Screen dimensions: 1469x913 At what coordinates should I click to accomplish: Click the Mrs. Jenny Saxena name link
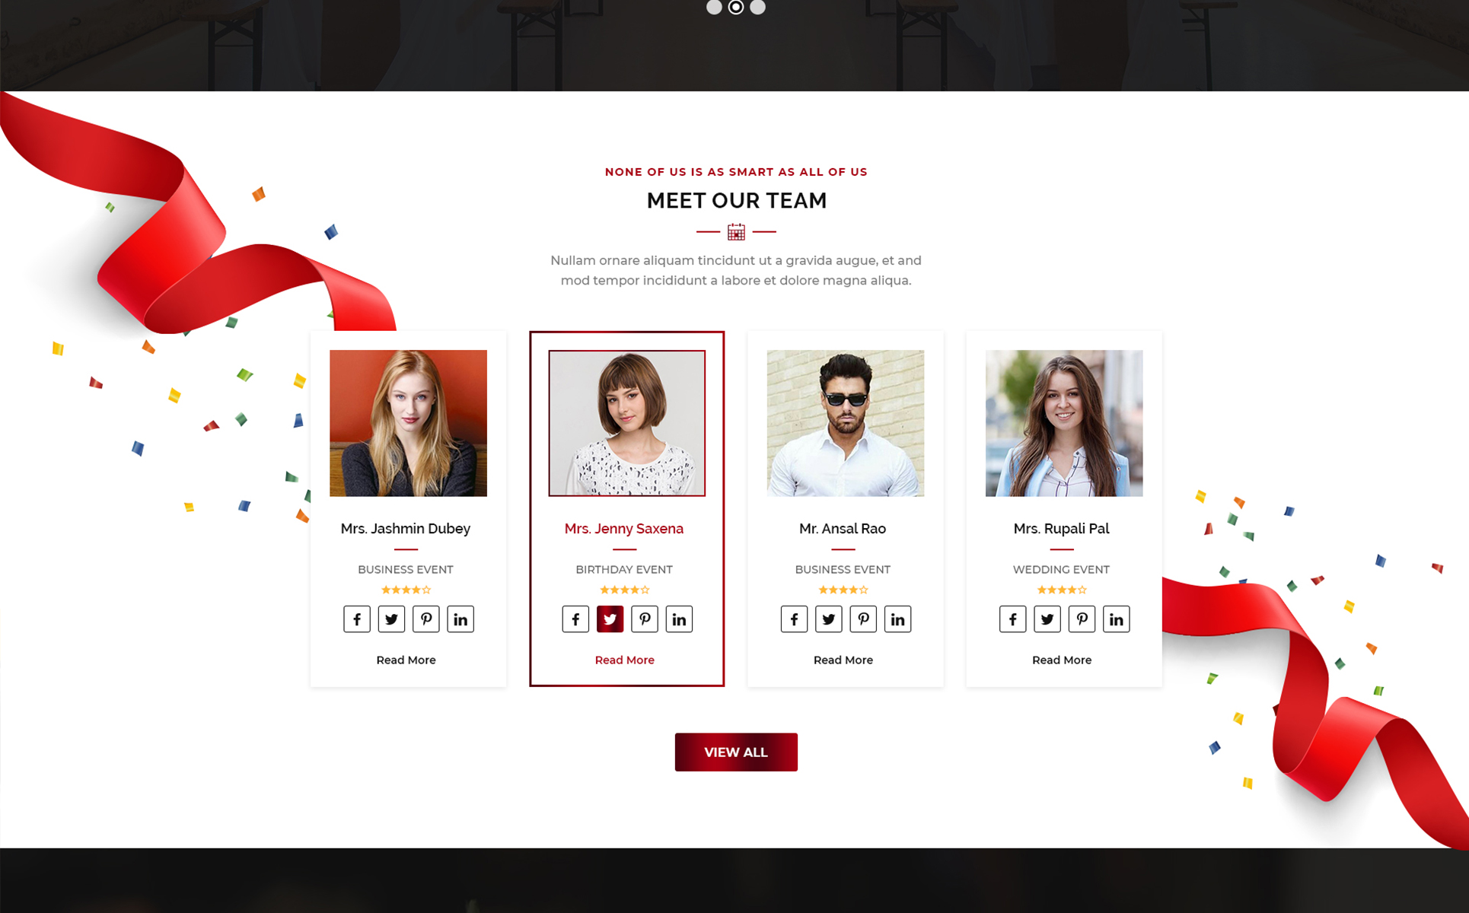(624, 529)
